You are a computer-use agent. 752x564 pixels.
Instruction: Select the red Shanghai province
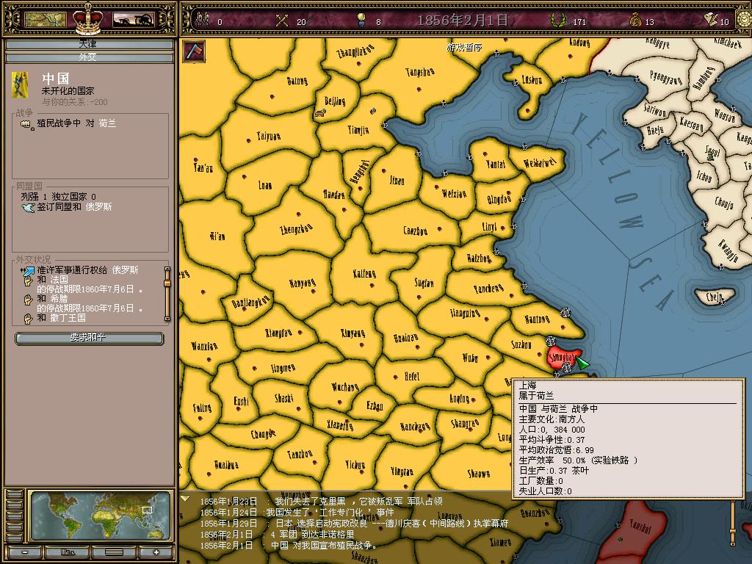(561, 358)
